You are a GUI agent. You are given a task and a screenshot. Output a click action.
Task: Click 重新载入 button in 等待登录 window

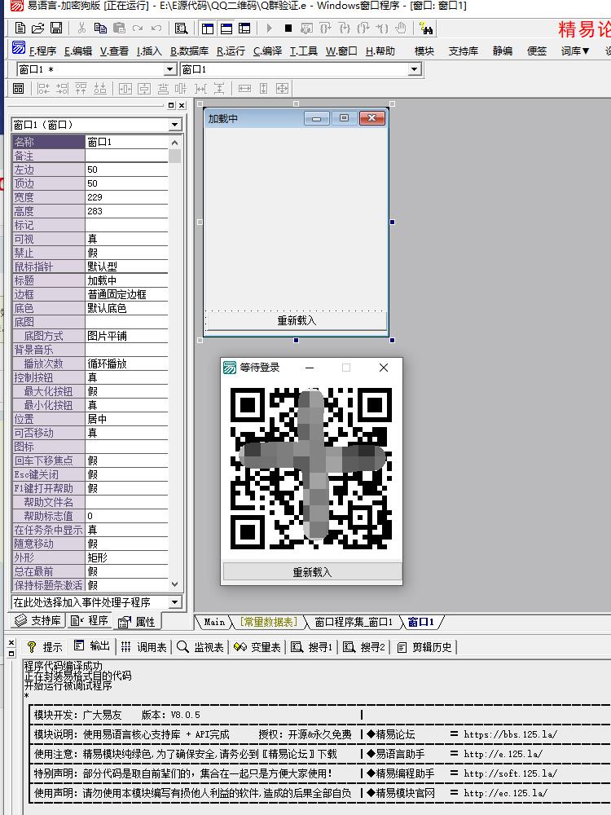pos(312,572)
